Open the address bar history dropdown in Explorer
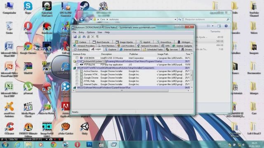 (175, 19)
